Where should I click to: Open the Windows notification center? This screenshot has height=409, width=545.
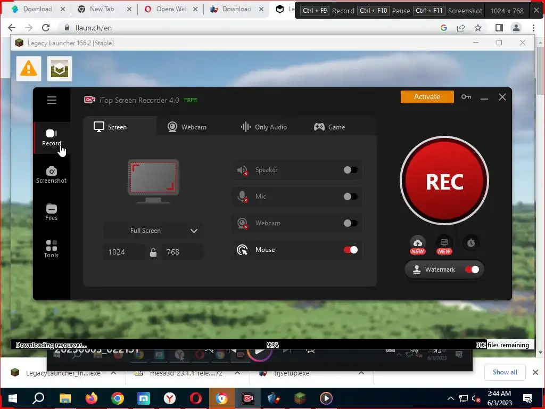[x=527, y=398]
